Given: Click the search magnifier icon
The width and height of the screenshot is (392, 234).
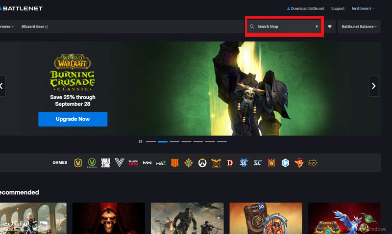Looking at the screenshot, I should [252, 26].
